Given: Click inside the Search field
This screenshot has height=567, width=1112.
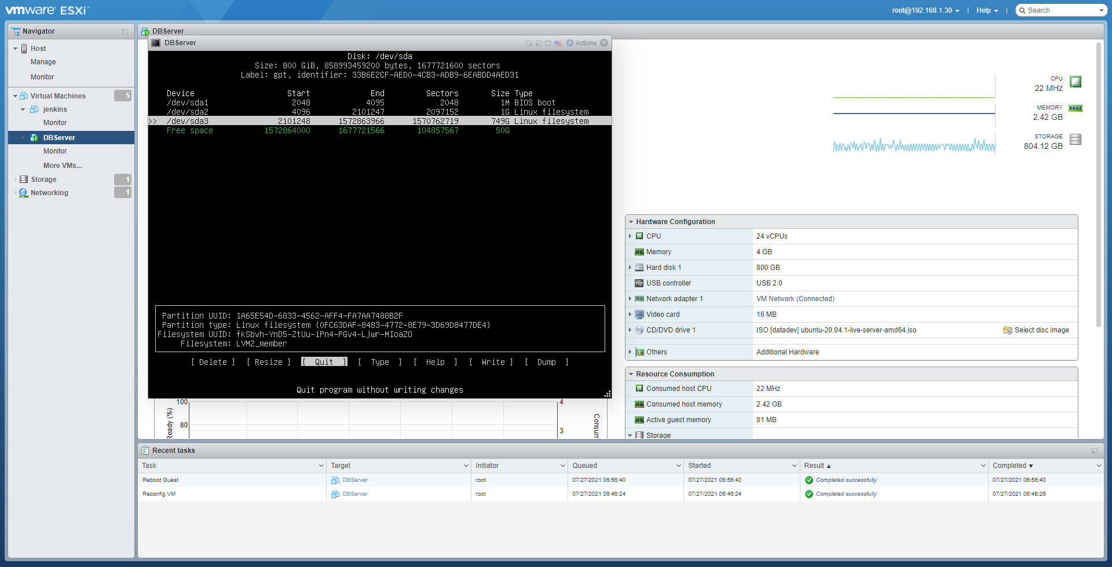Looking at the screenshot, I should [1060, 10].
